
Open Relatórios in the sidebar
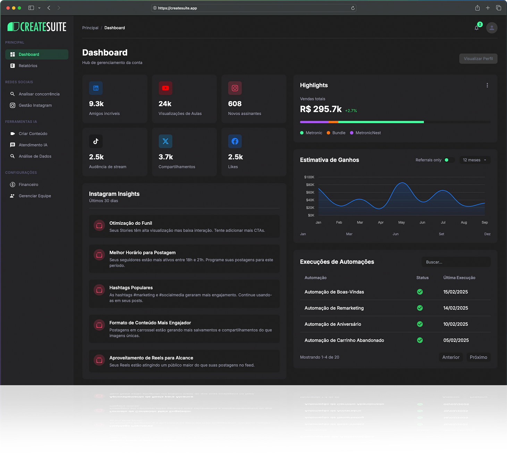[28, 66]
